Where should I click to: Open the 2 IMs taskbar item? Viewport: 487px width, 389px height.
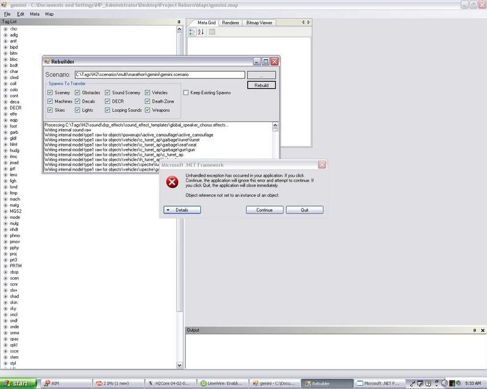[x=119, y=384]
